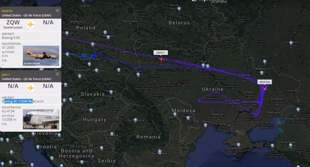Select the airport marker near Kharkiv

tap(262, 73)
